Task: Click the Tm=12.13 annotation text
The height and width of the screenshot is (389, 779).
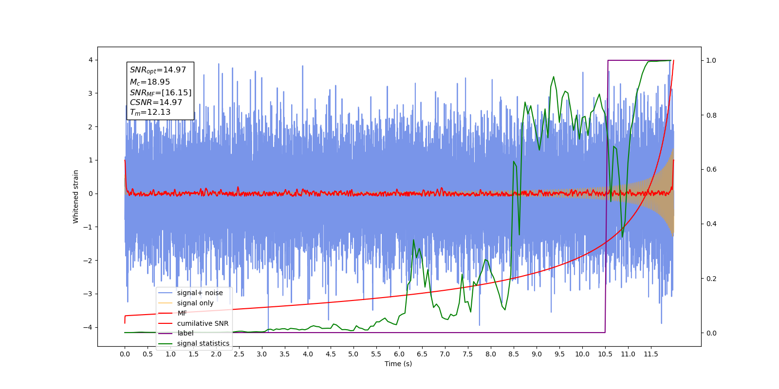Action: 150,112
